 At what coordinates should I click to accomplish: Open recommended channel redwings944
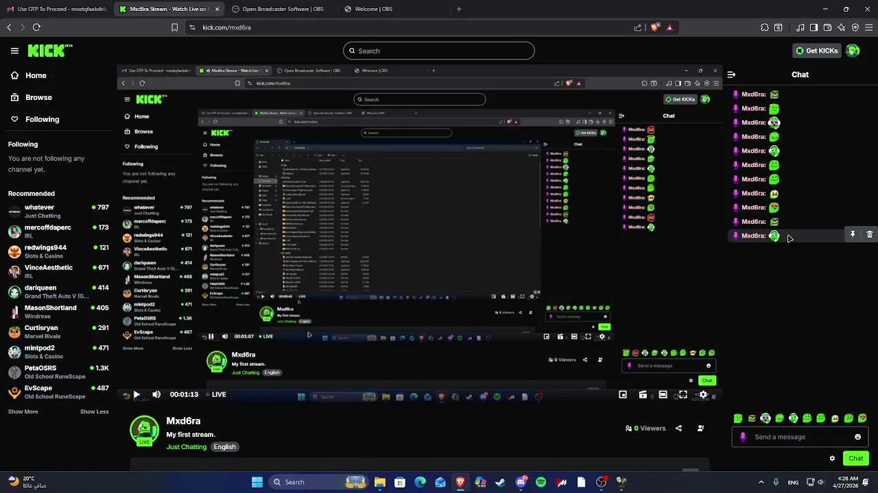pos(58,251)
